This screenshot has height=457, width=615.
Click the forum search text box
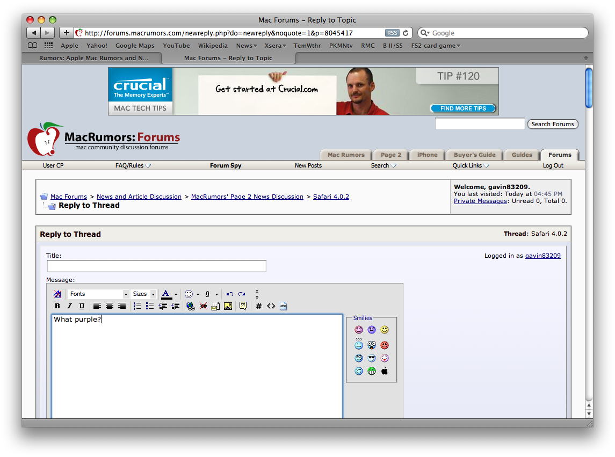point(480,124)
